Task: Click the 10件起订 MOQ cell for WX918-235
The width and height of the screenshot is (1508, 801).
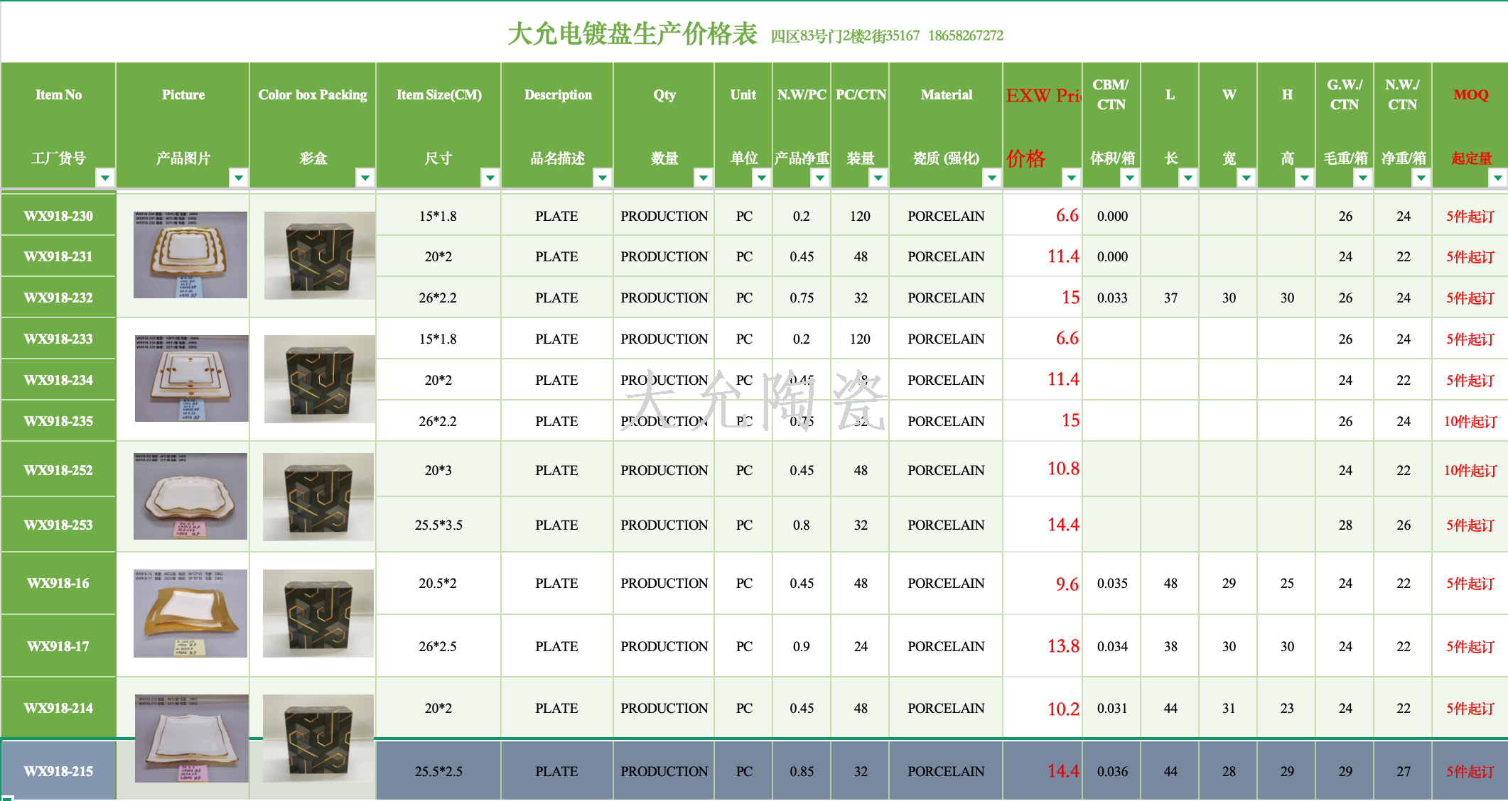Action: tap(1470, 421)
